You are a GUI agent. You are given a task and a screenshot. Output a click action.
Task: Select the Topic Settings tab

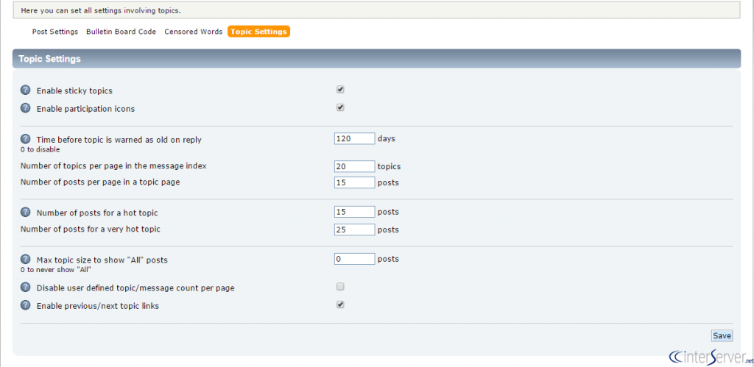[x=258, y=32]
